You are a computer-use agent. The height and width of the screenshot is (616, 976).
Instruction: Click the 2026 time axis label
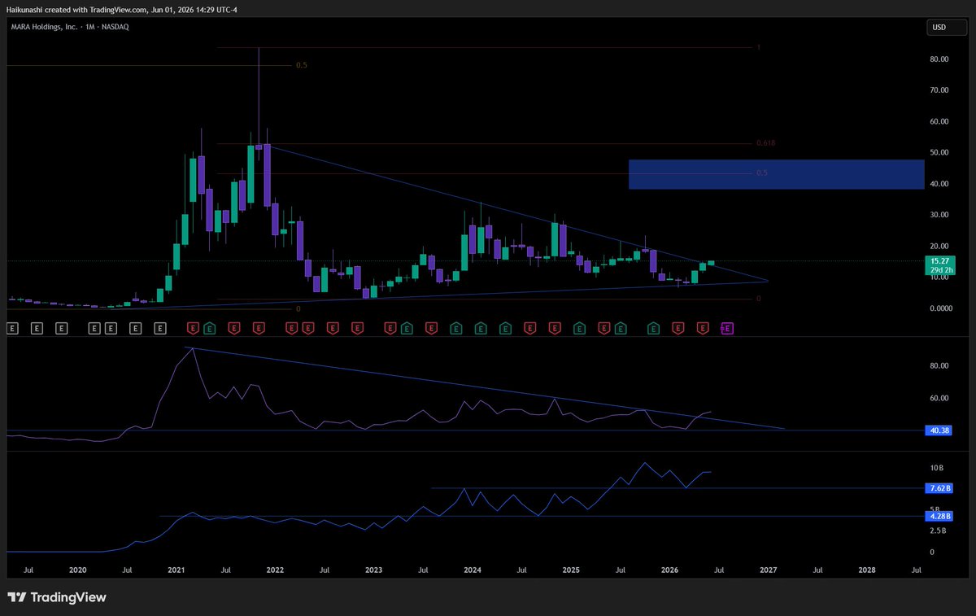tap(669, 570)
